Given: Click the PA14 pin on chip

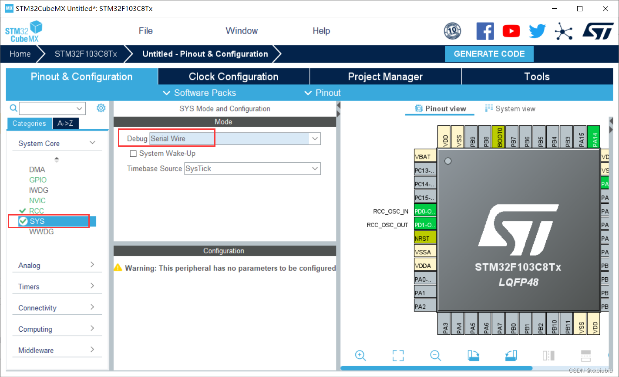Looking at the screenshot, I should pyautogui.click(x=594, y=137).
